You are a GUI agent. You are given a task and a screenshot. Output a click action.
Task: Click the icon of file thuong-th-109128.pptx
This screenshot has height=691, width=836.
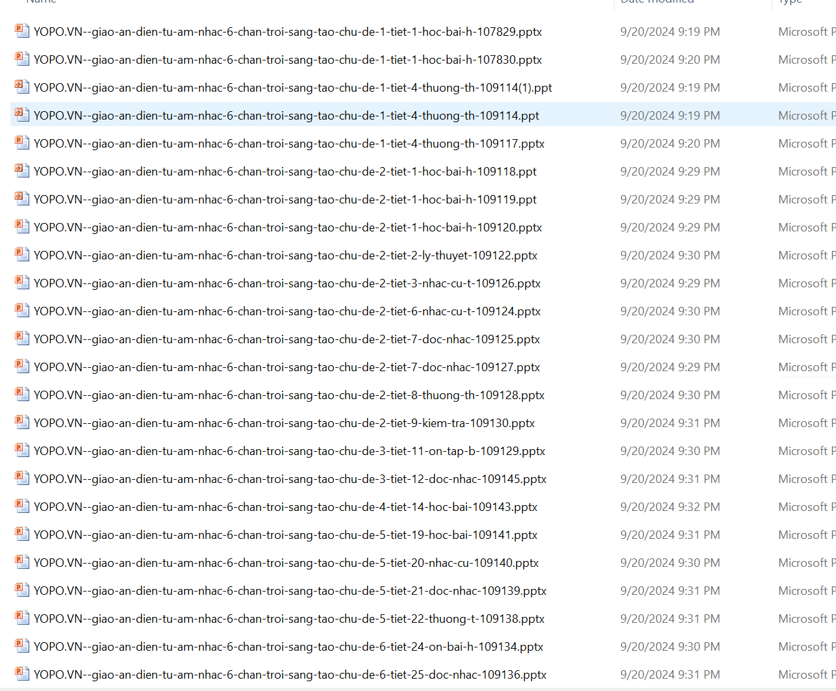click(x=22, y=395)
